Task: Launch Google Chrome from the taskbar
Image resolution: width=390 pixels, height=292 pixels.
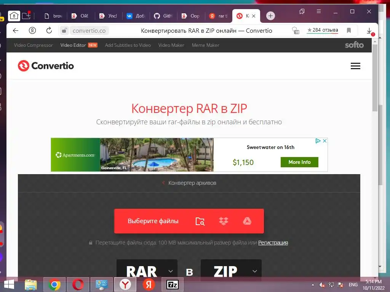Action: pyautogui.click(x=54, y=284)
